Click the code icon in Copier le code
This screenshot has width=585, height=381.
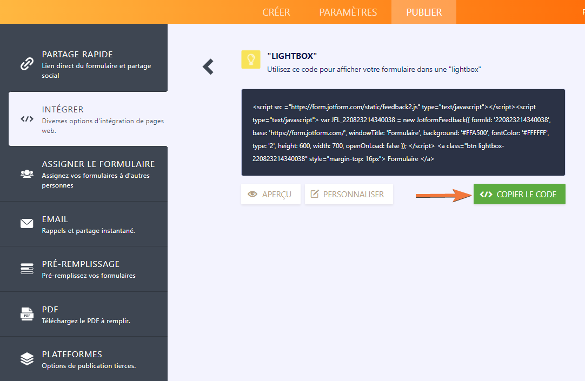[x=486, y=194]
